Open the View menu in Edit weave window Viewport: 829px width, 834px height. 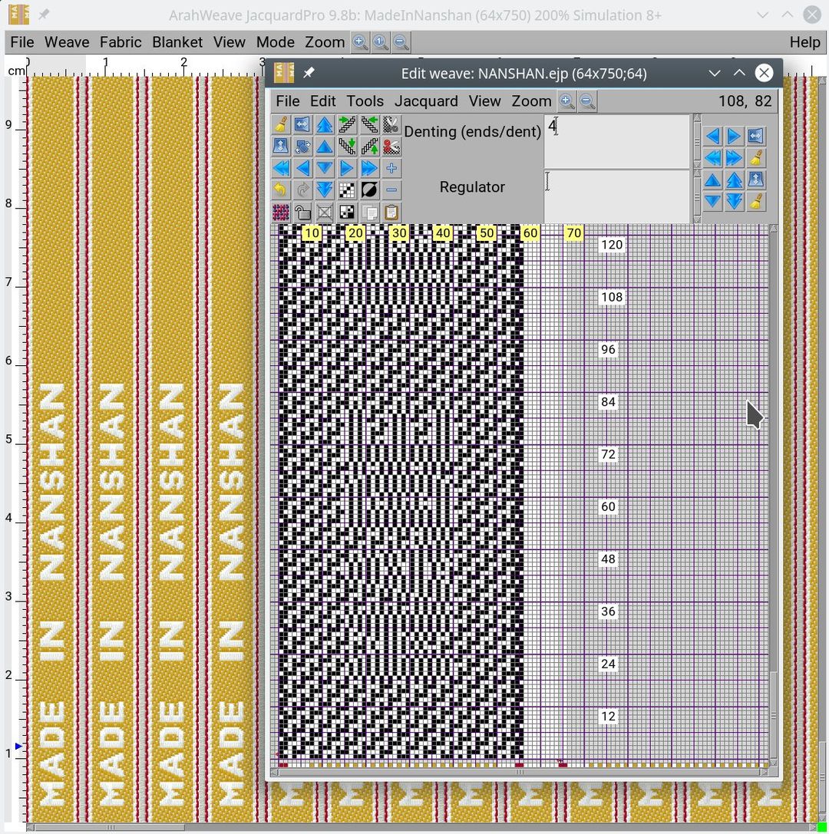[x=484, y=101]
